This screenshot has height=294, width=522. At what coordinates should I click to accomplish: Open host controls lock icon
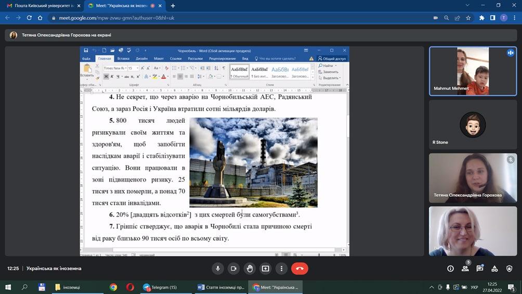coord(510,269)
